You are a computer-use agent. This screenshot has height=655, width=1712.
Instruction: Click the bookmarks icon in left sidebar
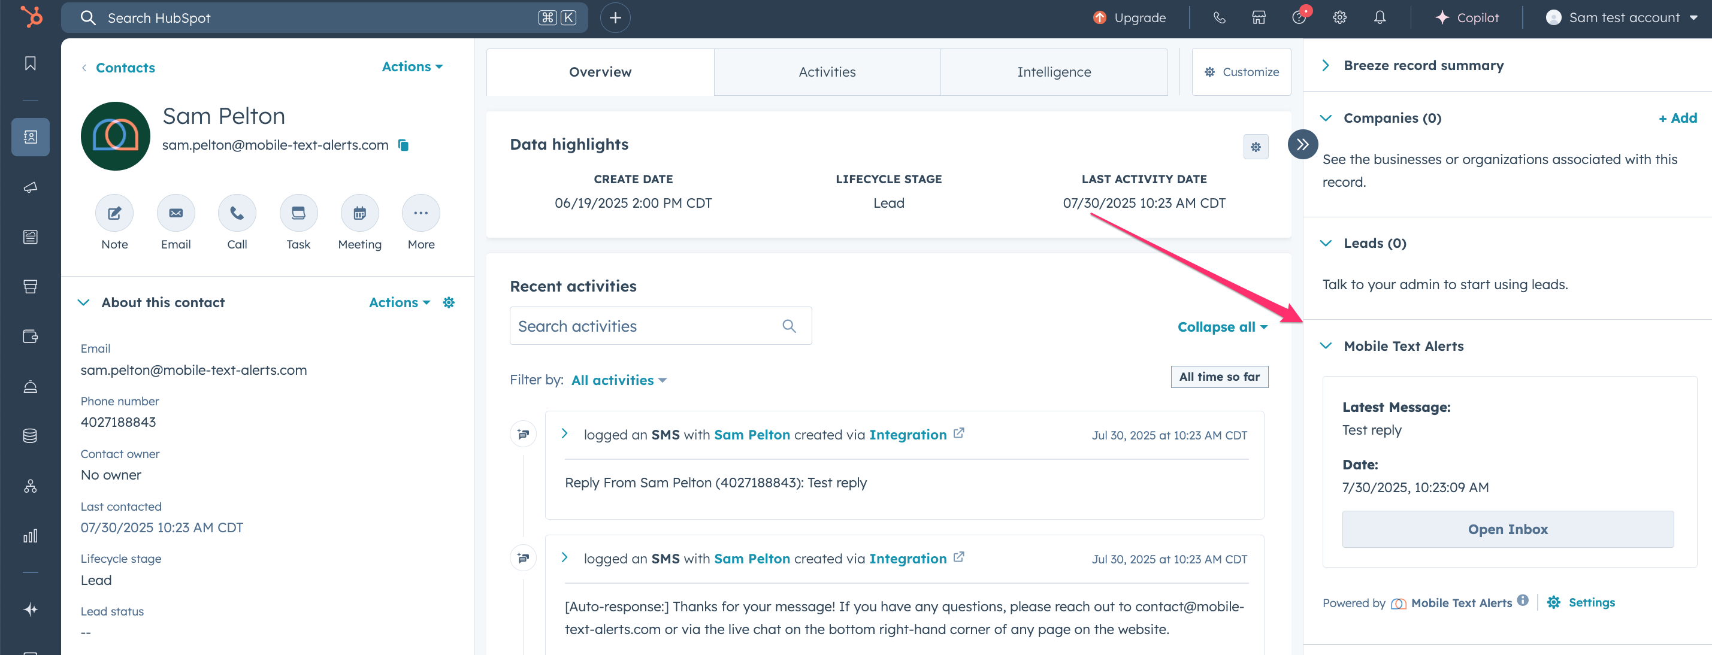pyautogui.click(x=31, y=64)
